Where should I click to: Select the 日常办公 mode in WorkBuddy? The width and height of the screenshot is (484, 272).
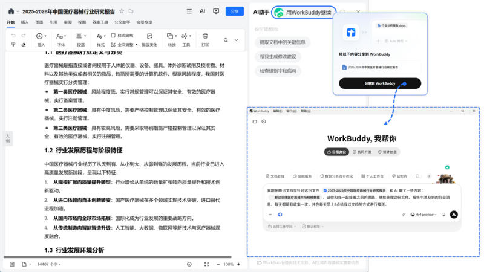337,152
